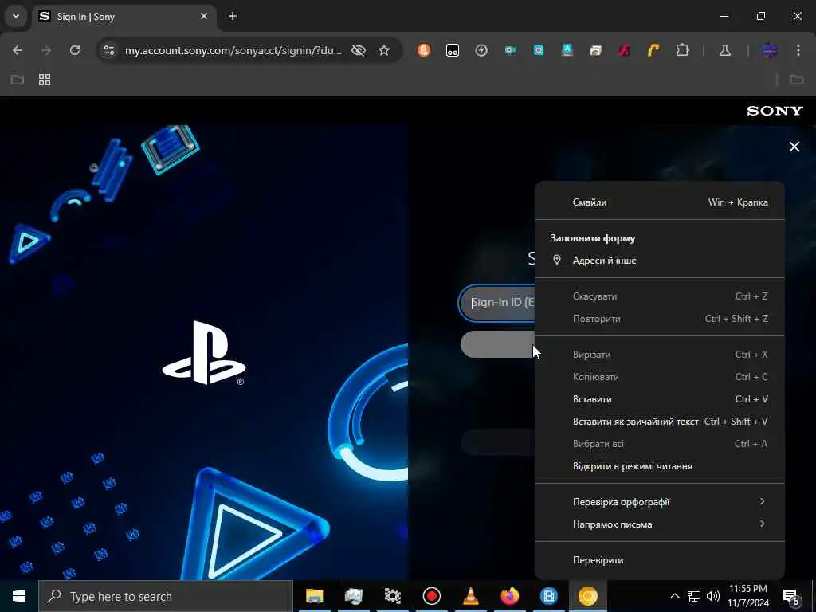Open the Settings gear taskbar icon
This screenshot has height=612, width=816.
tap(392, 596)
